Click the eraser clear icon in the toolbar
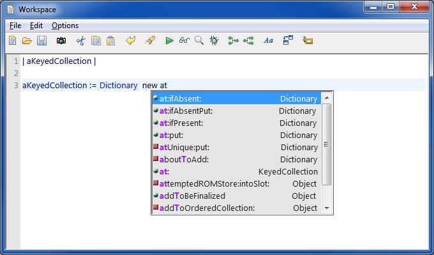This screenshot has height=255, width=434. click(x=150, y=41)
